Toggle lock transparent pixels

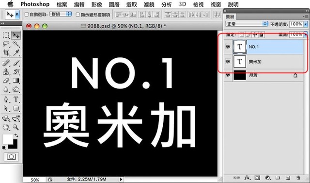(242, 34)
